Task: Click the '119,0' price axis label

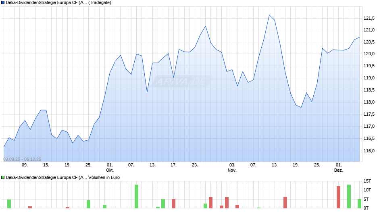Action: coord(369,78)
